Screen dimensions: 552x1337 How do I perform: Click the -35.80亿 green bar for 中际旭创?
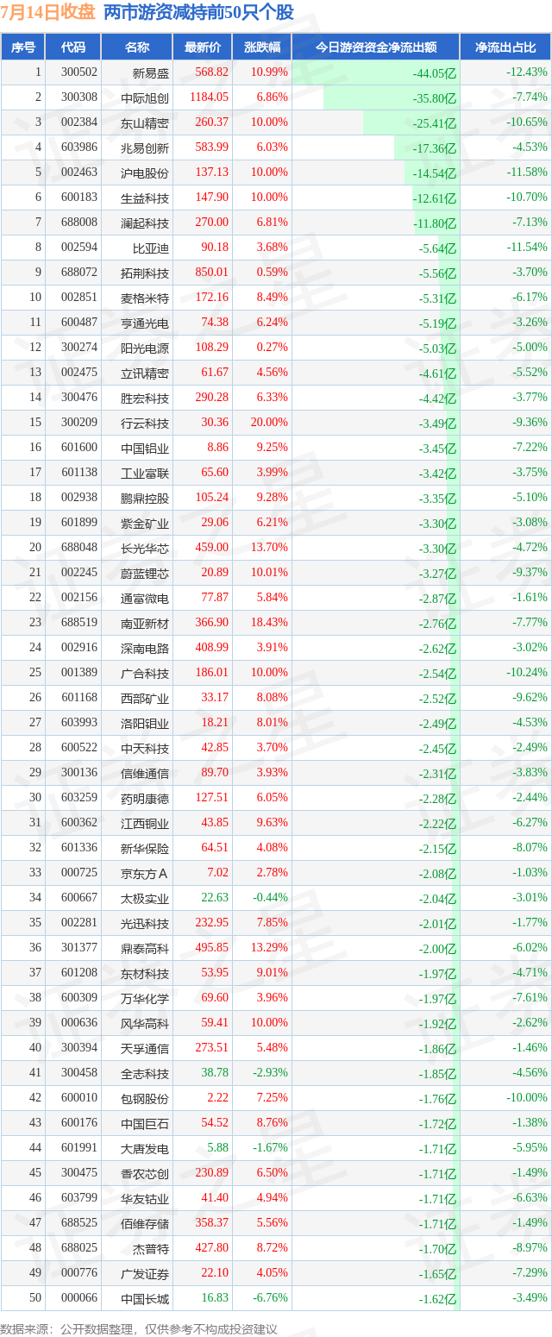(391, 97)
